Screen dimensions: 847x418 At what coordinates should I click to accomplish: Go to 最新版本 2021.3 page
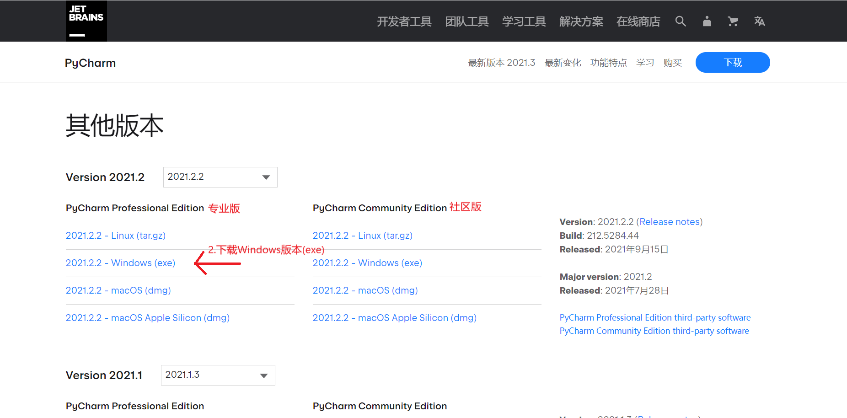point(502,63)
